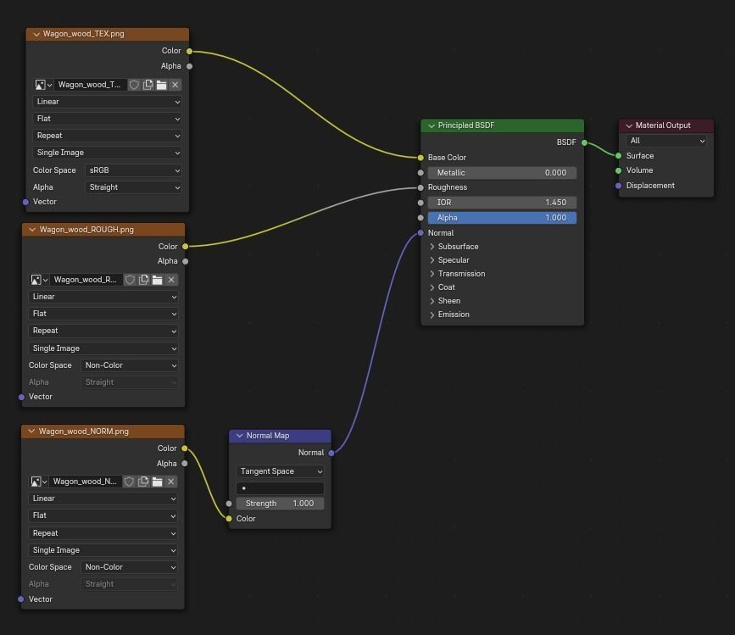
Task: Unlink image X icon on Wagon_wood_TEX node
Action: click(x=175, y=85)
